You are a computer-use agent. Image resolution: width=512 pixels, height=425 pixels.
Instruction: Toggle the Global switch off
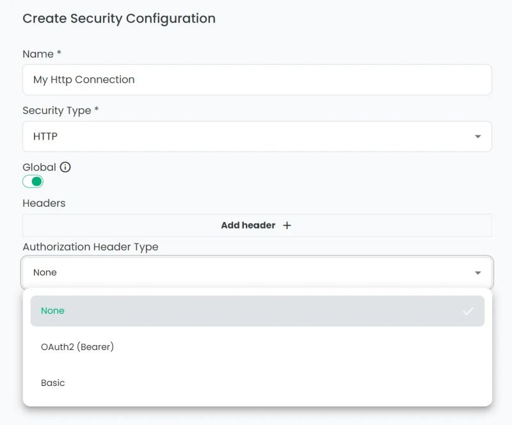33,182
